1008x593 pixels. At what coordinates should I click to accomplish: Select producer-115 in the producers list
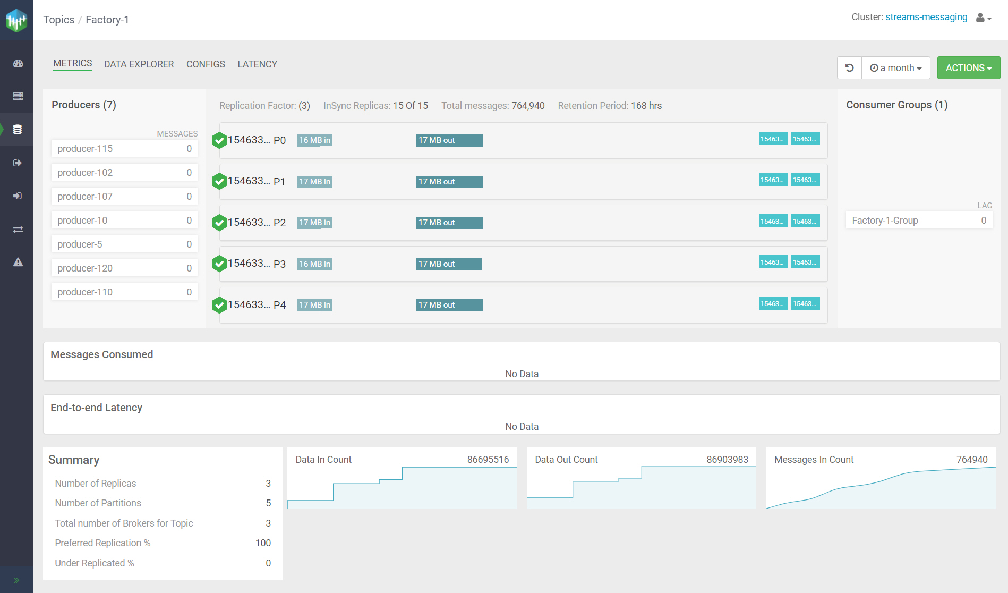click(x=124, y=149)
